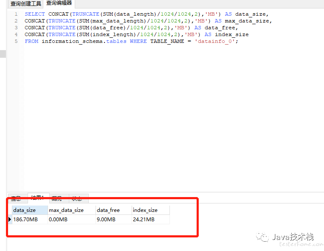Click the WHERE keyword on line 5
Image resolution: width=324 pixels, height=251 pixels.
[x=138, y=41]
